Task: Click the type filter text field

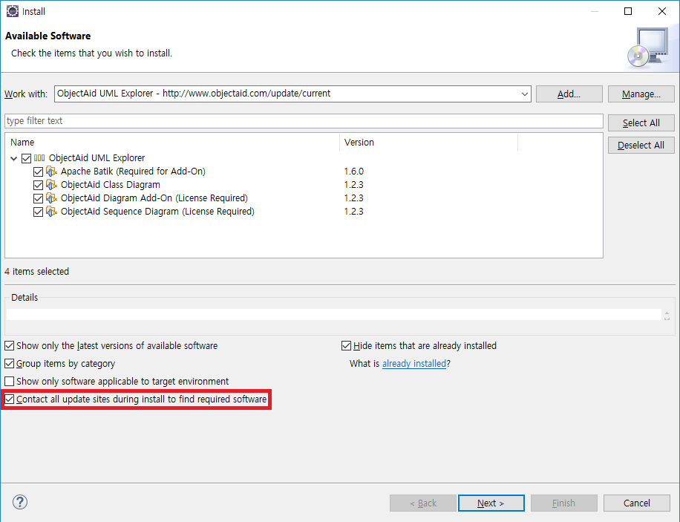Action: (304, 121)
